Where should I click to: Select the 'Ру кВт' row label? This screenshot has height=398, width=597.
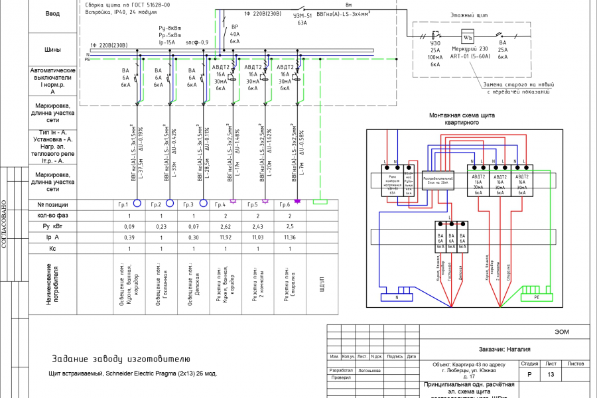(x=52, y=226)
